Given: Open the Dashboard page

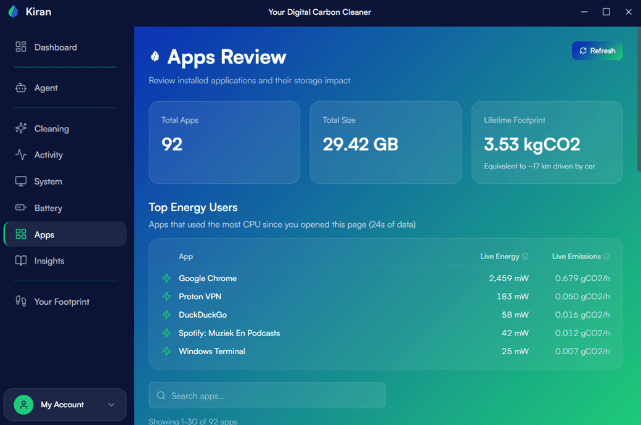Looking at the screenshot, I should click(x=55, y=47).
